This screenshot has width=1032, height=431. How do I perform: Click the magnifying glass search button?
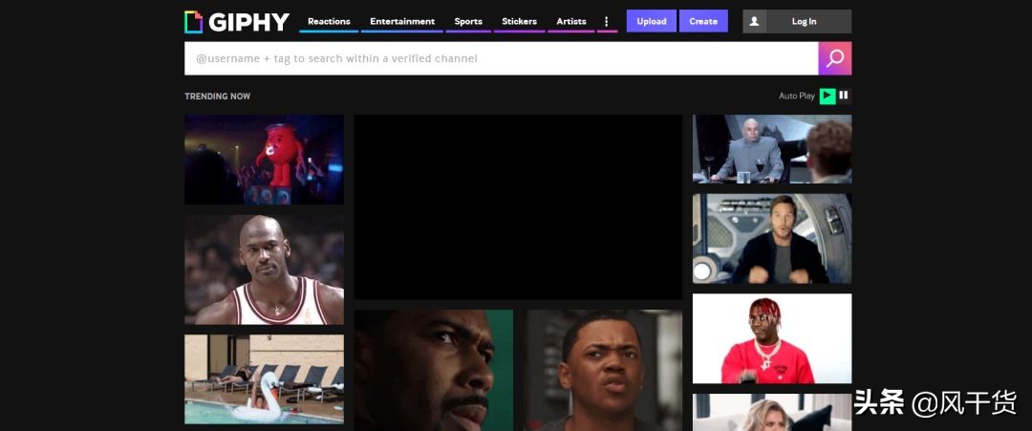[x=834, y=58]
